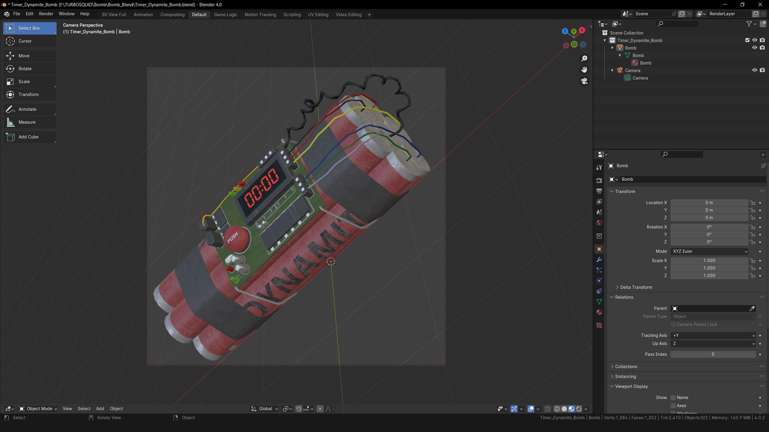Screen dimensions: 769x432
Task: Click the New Collection icon in outliner
Action: coord(763,24)
